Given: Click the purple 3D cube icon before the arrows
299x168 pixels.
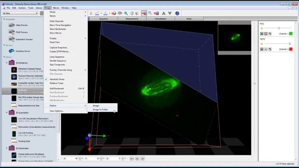Looking at the screenshot, I should coord(156,14).
